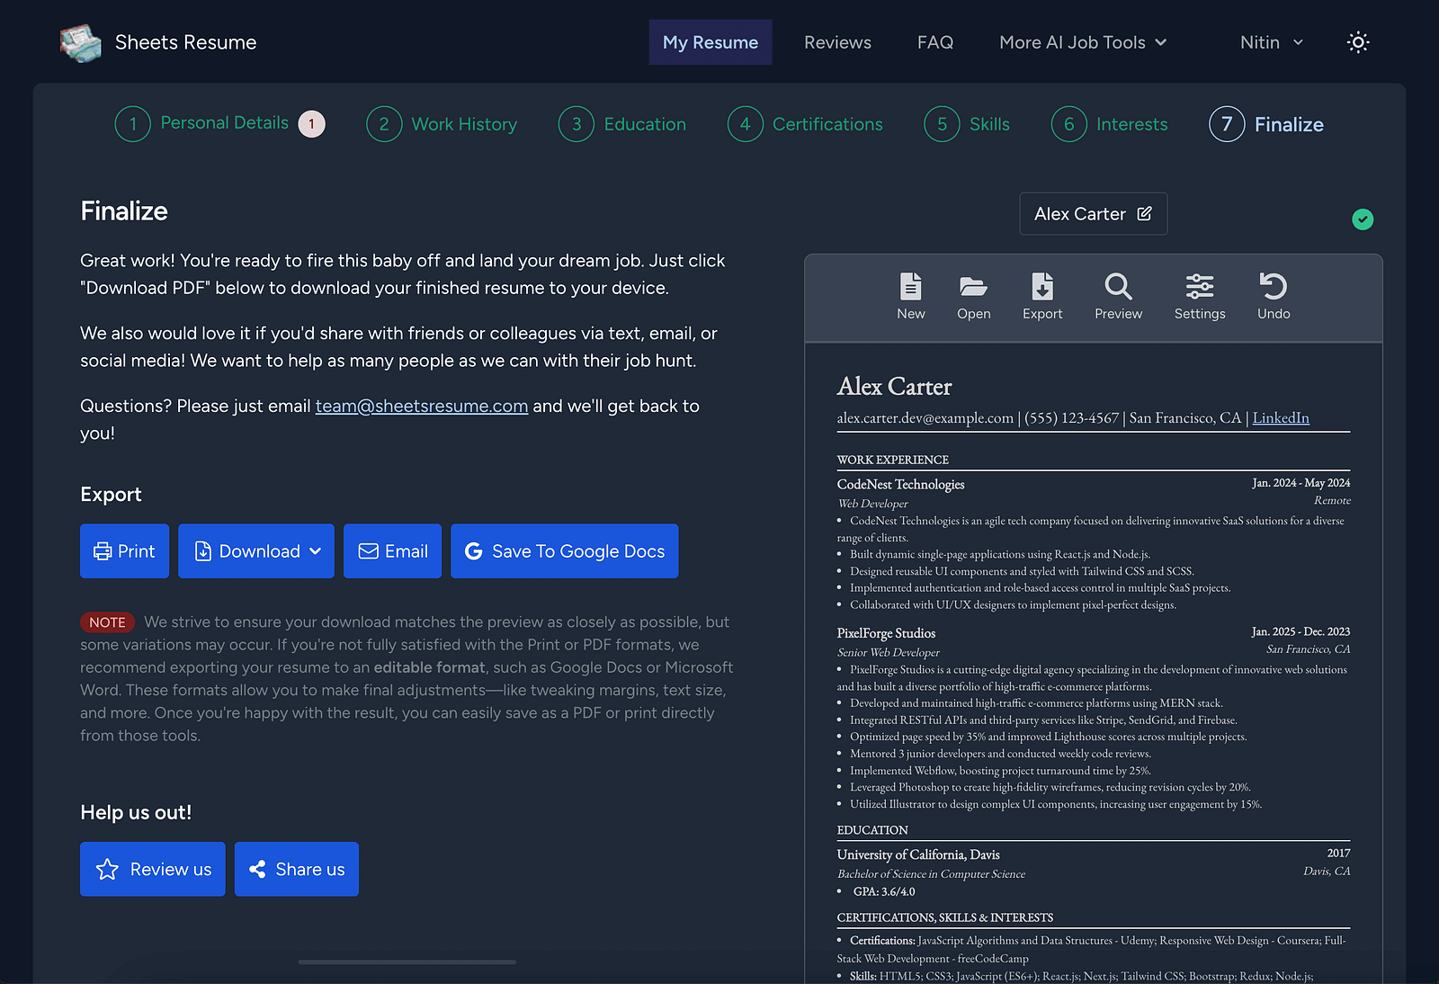Image resolution: width=1439 pixels, height=984 pixels.
Task: Click the Email button
Action: 393,551
